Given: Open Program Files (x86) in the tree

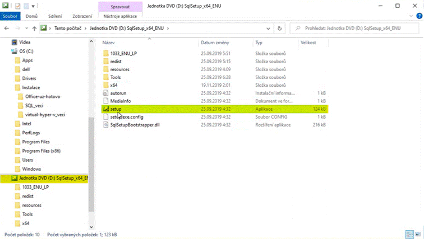Looking at the screenshot, I should click(x=41, y=151).
